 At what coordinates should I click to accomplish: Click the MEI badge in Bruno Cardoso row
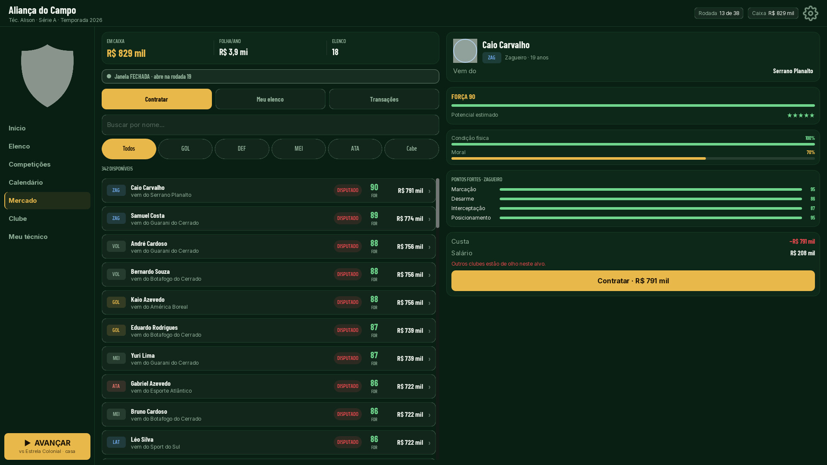[x=116, y=414]
